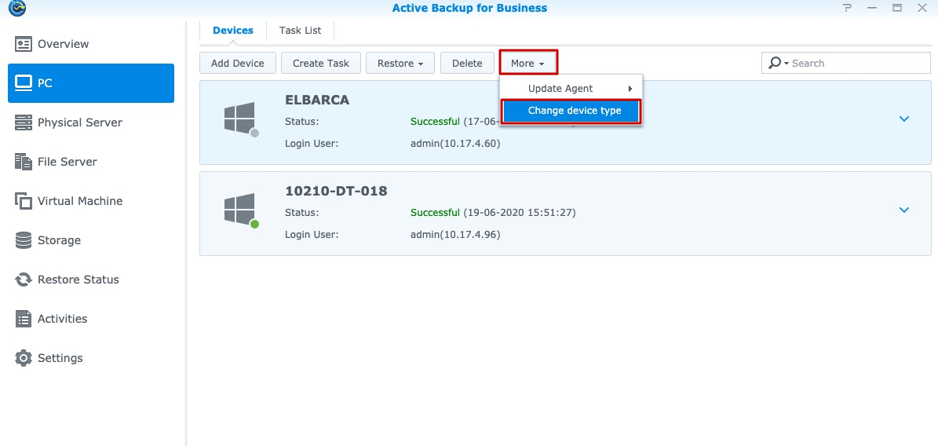Select the ELBARCA device name

[317, 100]
